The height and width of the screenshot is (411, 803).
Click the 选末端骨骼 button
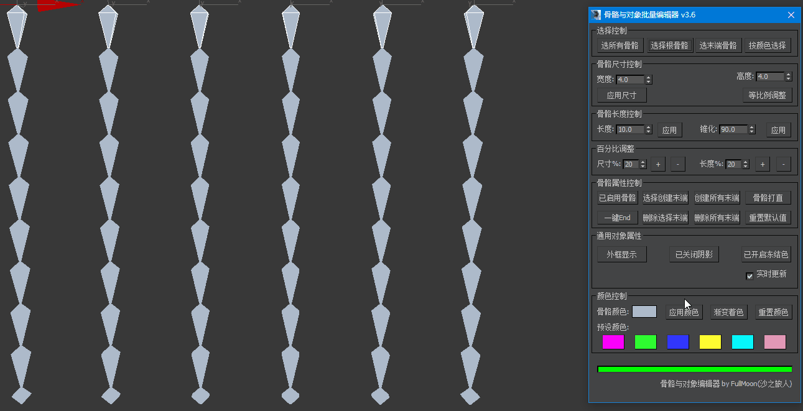(718, 45)
